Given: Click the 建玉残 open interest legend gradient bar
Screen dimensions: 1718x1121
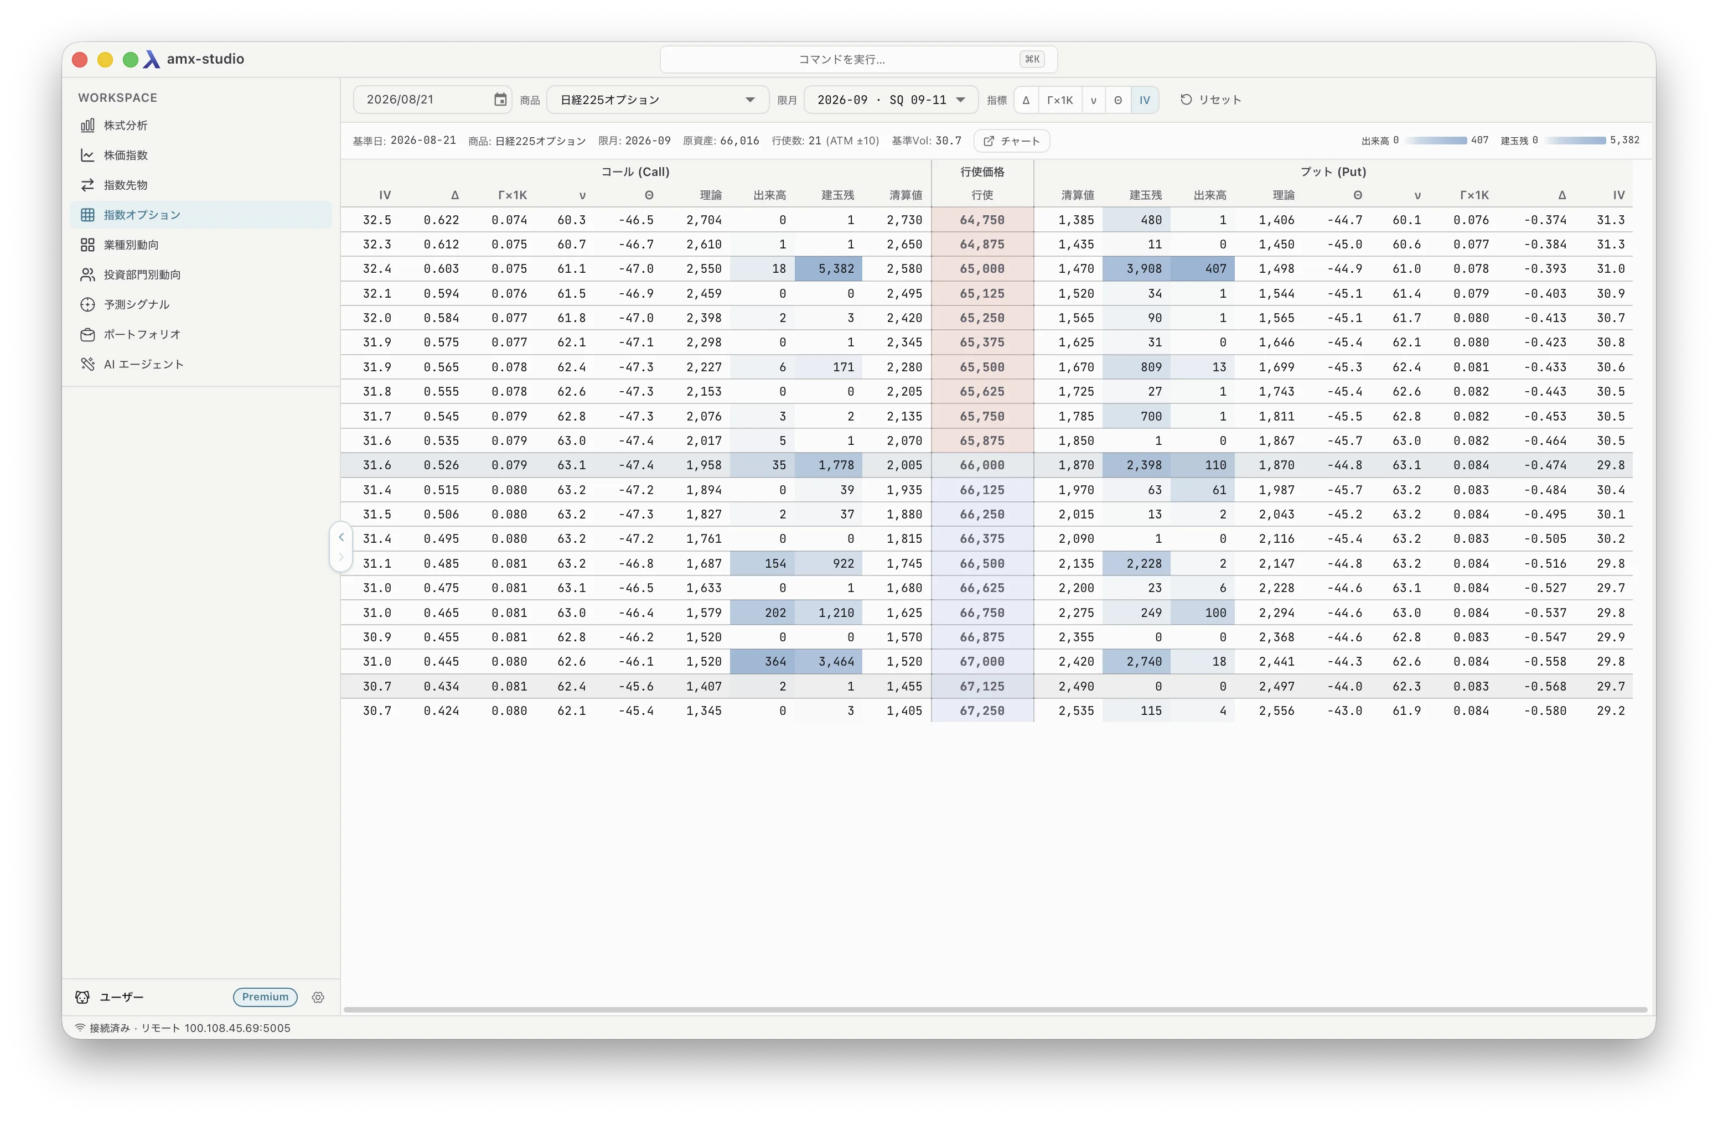Looking at the screenshot, I should [x=1574, y=140].
